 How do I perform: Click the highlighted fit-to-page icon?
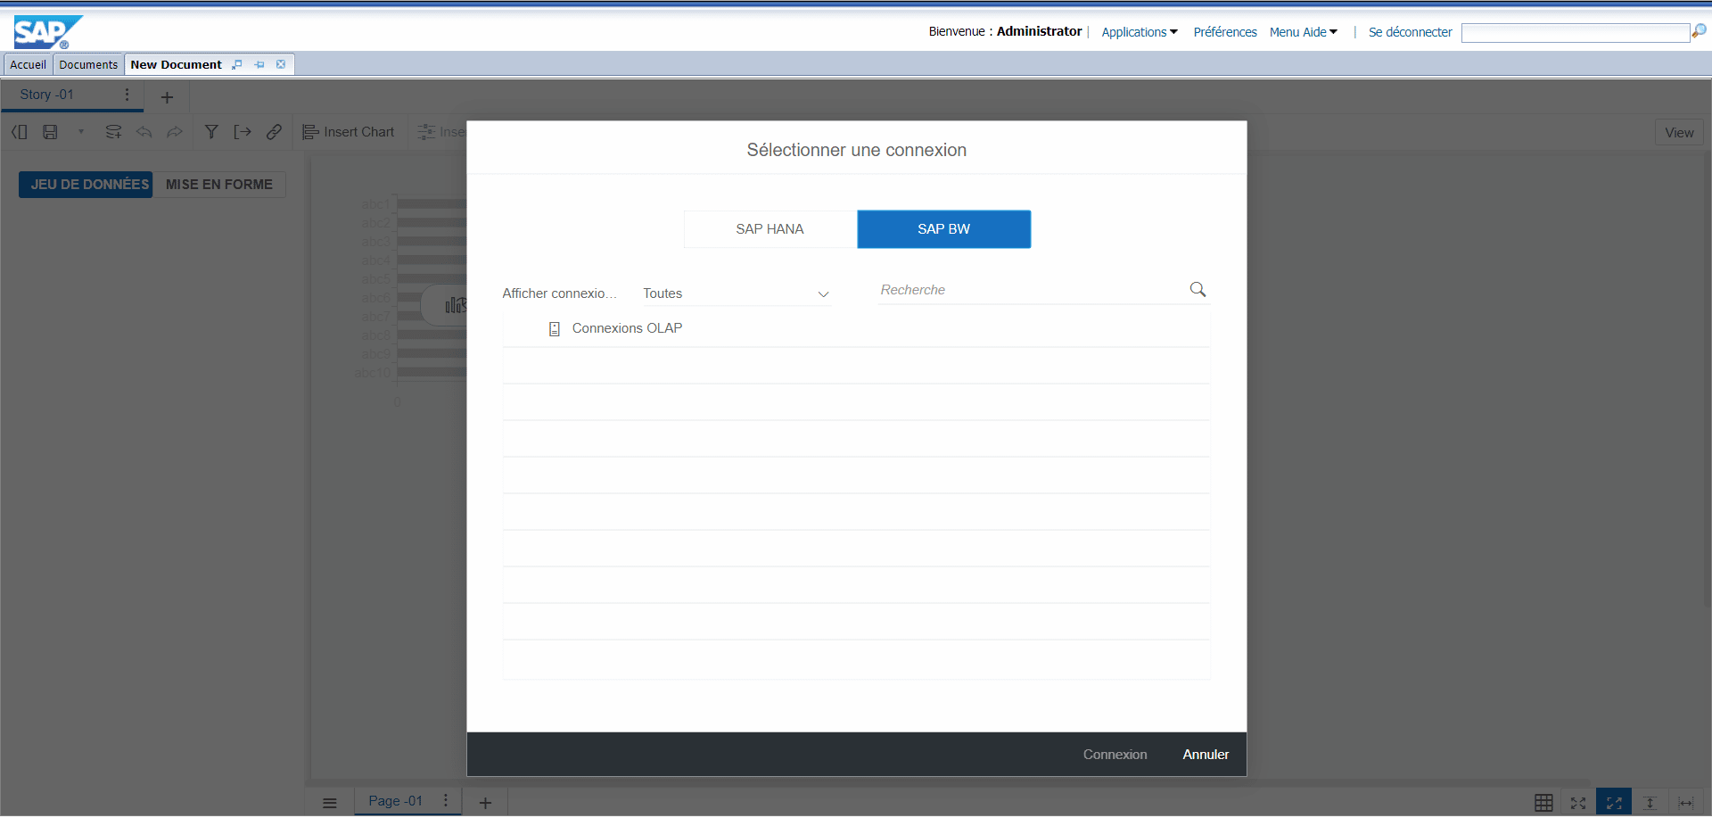1614,802
